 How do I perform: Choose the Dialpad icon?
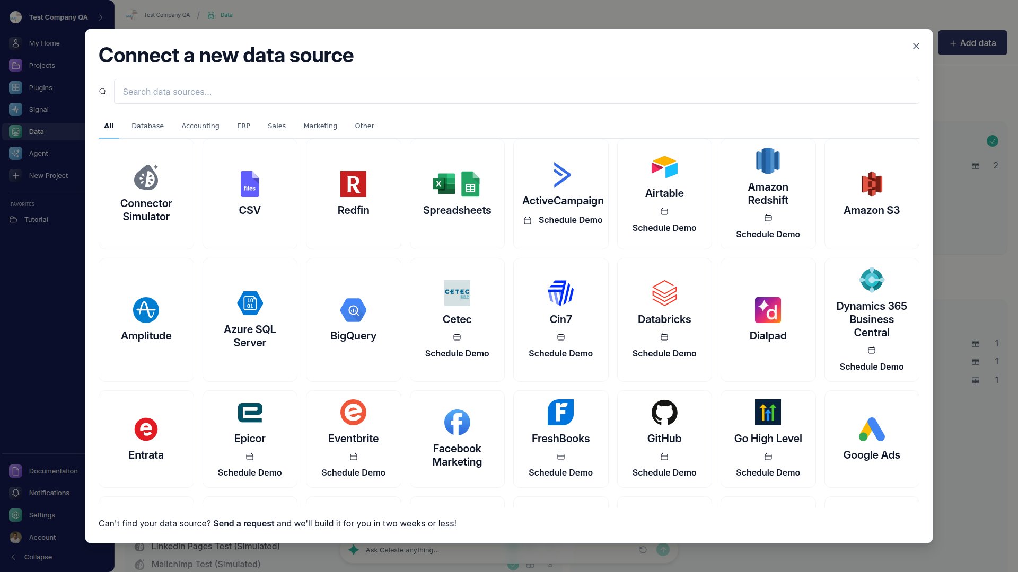point(768,310)
